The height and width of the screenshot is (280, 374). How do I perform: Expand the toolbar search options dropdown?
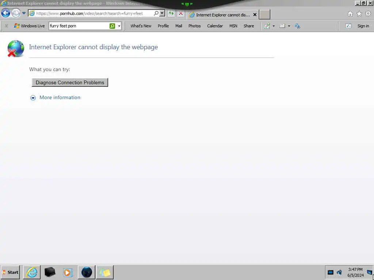click(119, 26)
